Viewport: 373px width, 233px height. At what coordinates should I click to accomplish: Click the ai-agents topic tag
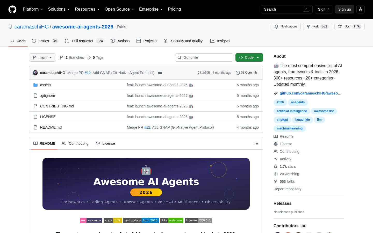tap(298, 103)
